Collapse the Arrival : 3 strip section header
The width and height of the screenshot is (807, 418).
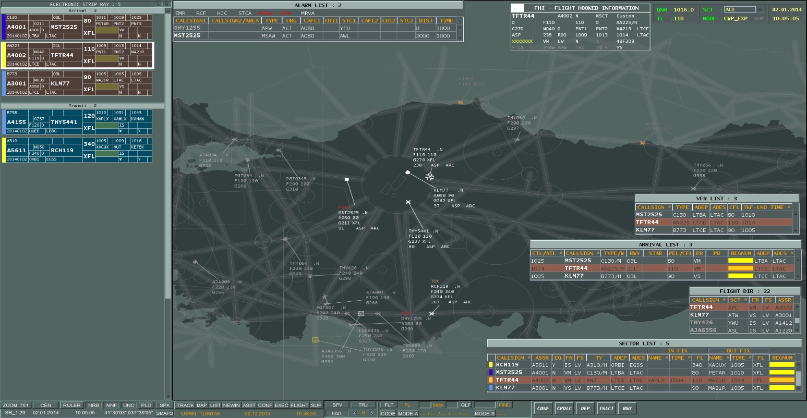[x=82, y=10]
